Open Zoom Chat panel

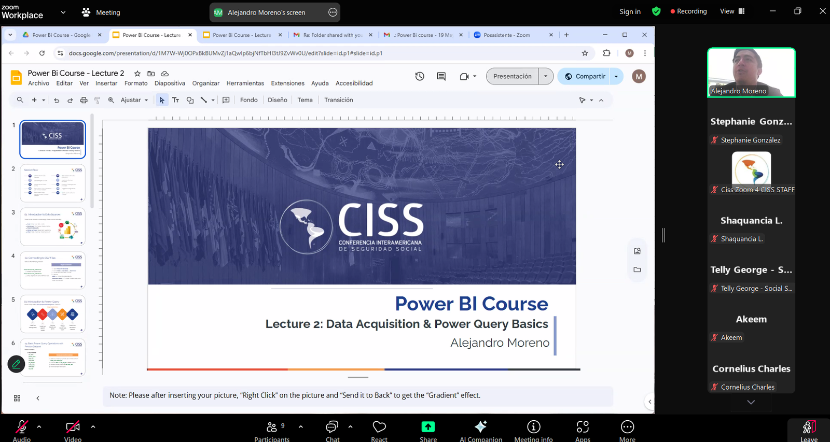[x=333, y=430]
